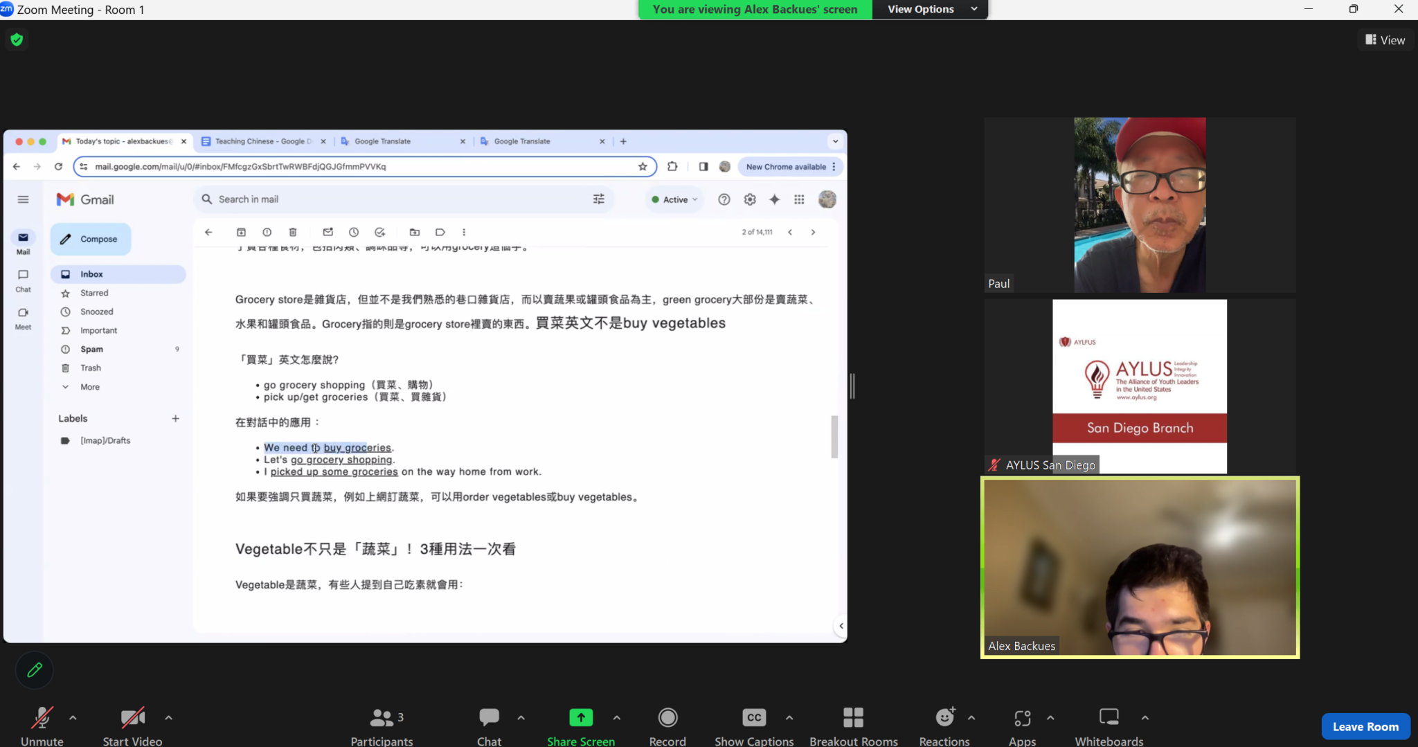This screenshot has width=1418, height=747.
Task: Expand the caret beside Reactions
Action: click(971, 718)
